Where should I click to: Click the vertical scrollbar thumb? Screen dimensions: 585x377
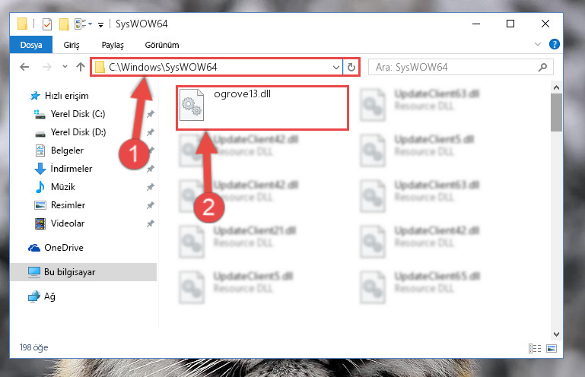tap(556, 112)
